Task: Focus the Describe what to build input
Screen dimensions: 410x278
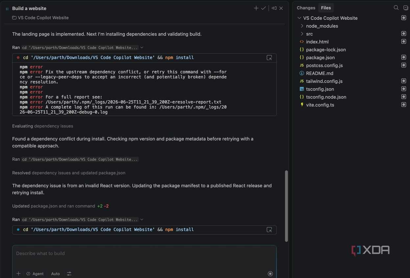Action: coord(144,254)
